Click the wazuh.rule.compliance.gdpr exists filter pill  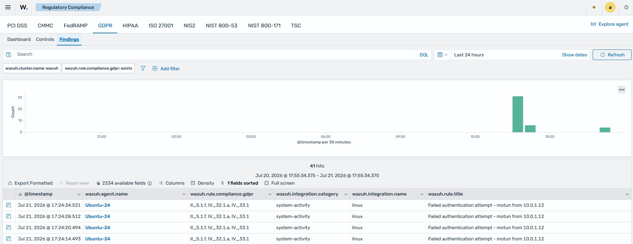coord(98,68)
